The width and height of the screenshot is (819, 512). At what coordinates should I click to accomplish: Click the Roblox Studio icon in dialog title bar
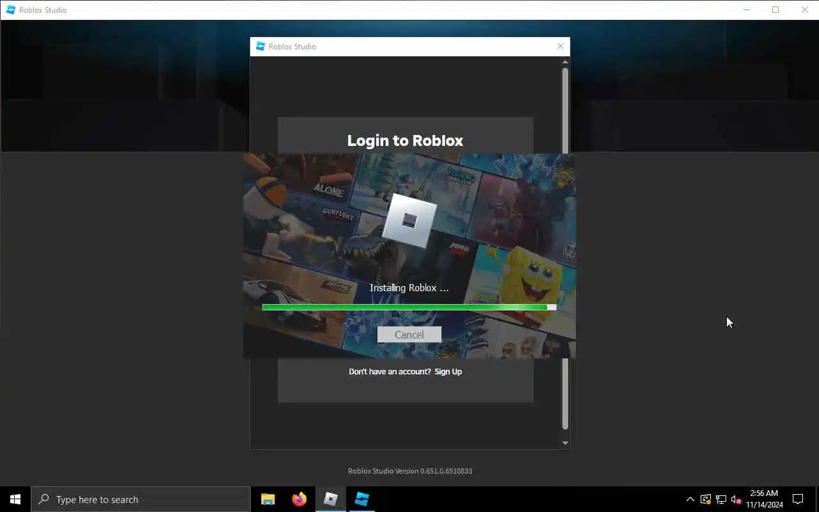coord(260,46)
